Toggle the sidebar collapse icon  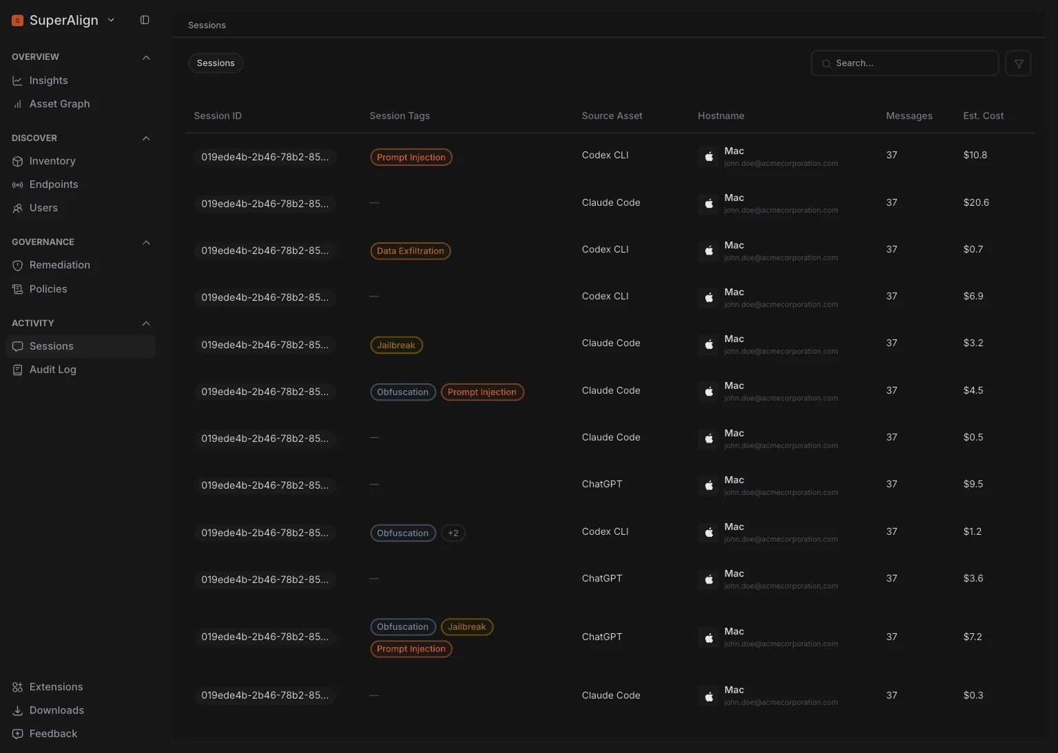(x=145, y=20)
